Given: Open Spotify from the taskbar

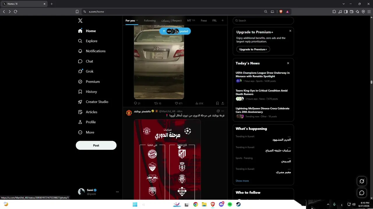Looking at the screenshot, I should 230,204.
